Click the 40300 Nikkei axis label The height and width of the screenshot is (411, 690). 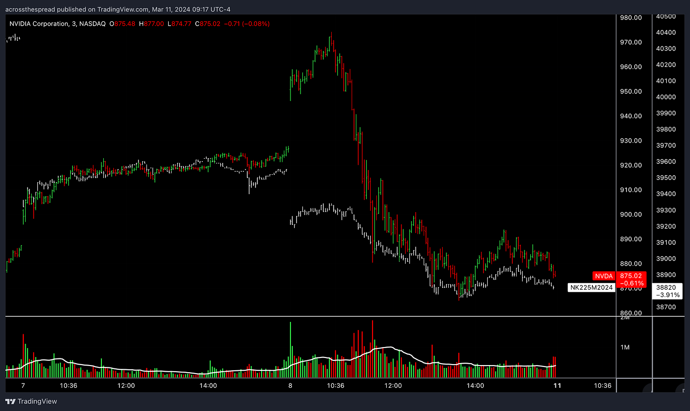[x=666, y=49]
